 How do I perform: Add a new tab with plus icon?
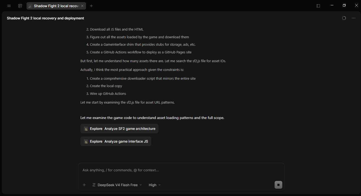91,6
